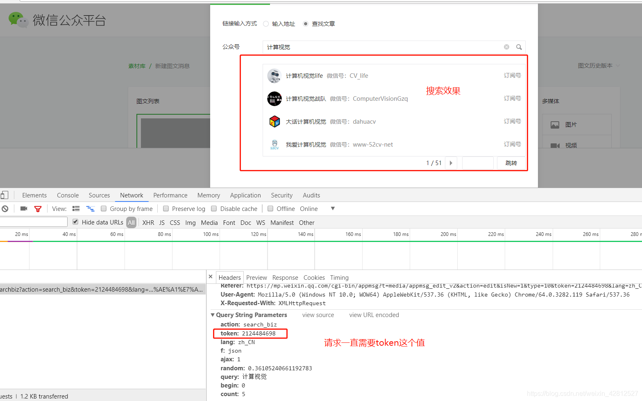Click the 我爱计算机视觉 52CV avatar

click(274, 145)
